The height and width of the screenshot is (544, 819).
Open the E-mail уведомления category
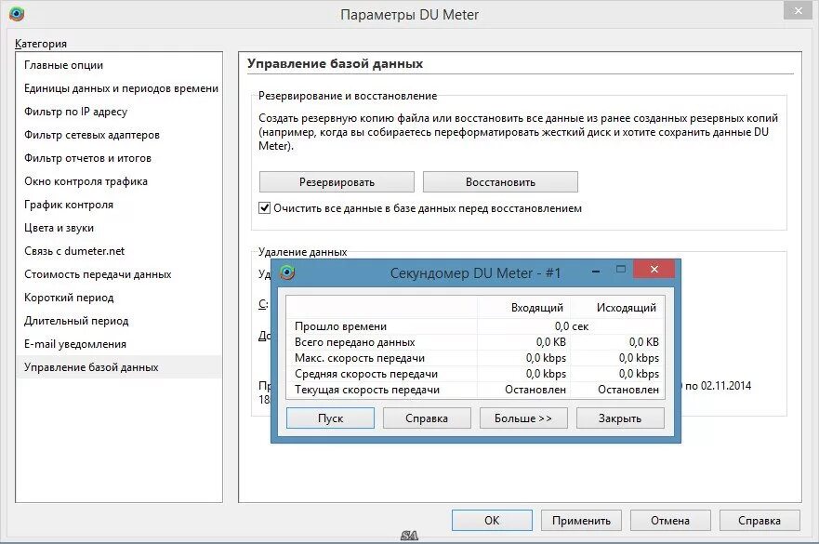coord(119,344)
